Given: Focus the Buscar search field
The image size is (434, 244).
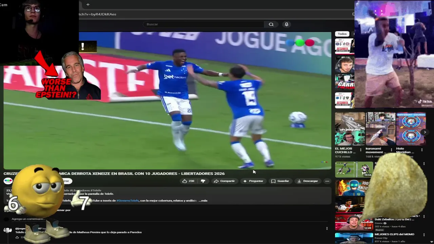Looking at the screenshot, I should (x=203, y=24).
